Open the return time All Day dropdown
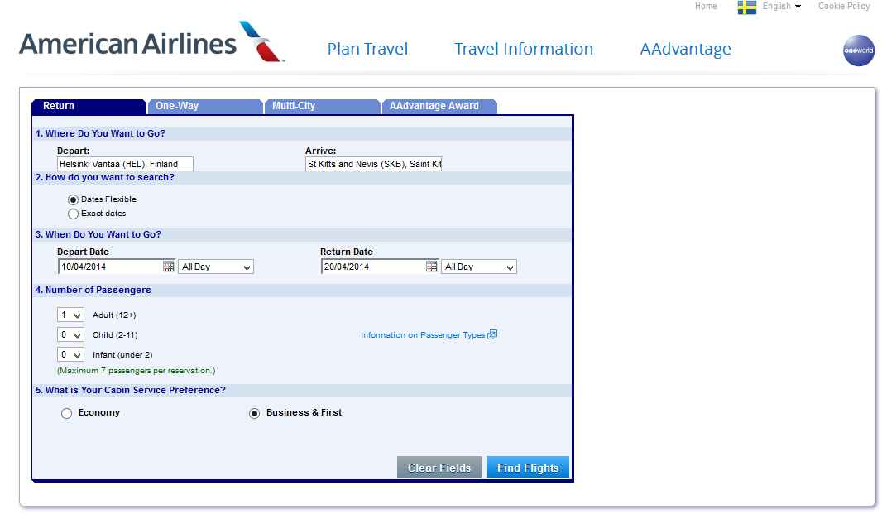This screenshot has width=882, height=514. tap(479, 267)
